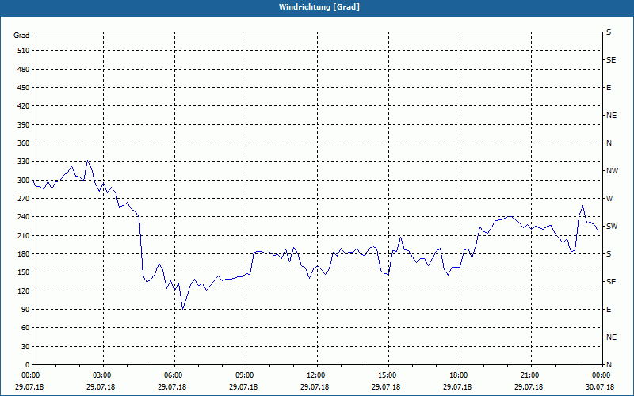Pick the '180' y-axis value
Viewport: 634px width, 396px height.
pos(24,254)
